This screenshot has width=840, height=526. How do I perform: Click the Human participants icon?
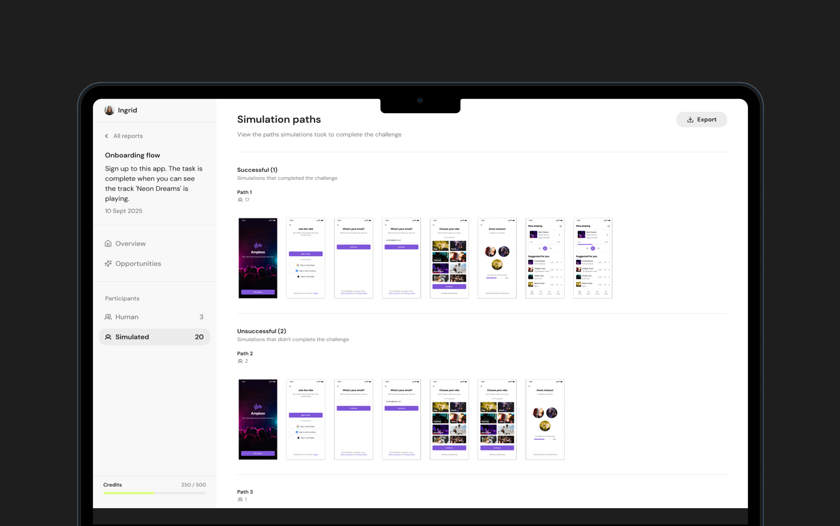(108, 317)
